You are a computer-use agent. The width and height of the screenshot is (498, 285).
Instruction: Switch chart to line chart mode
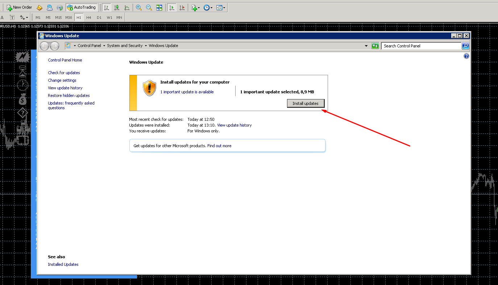click(x=127, y=7)
